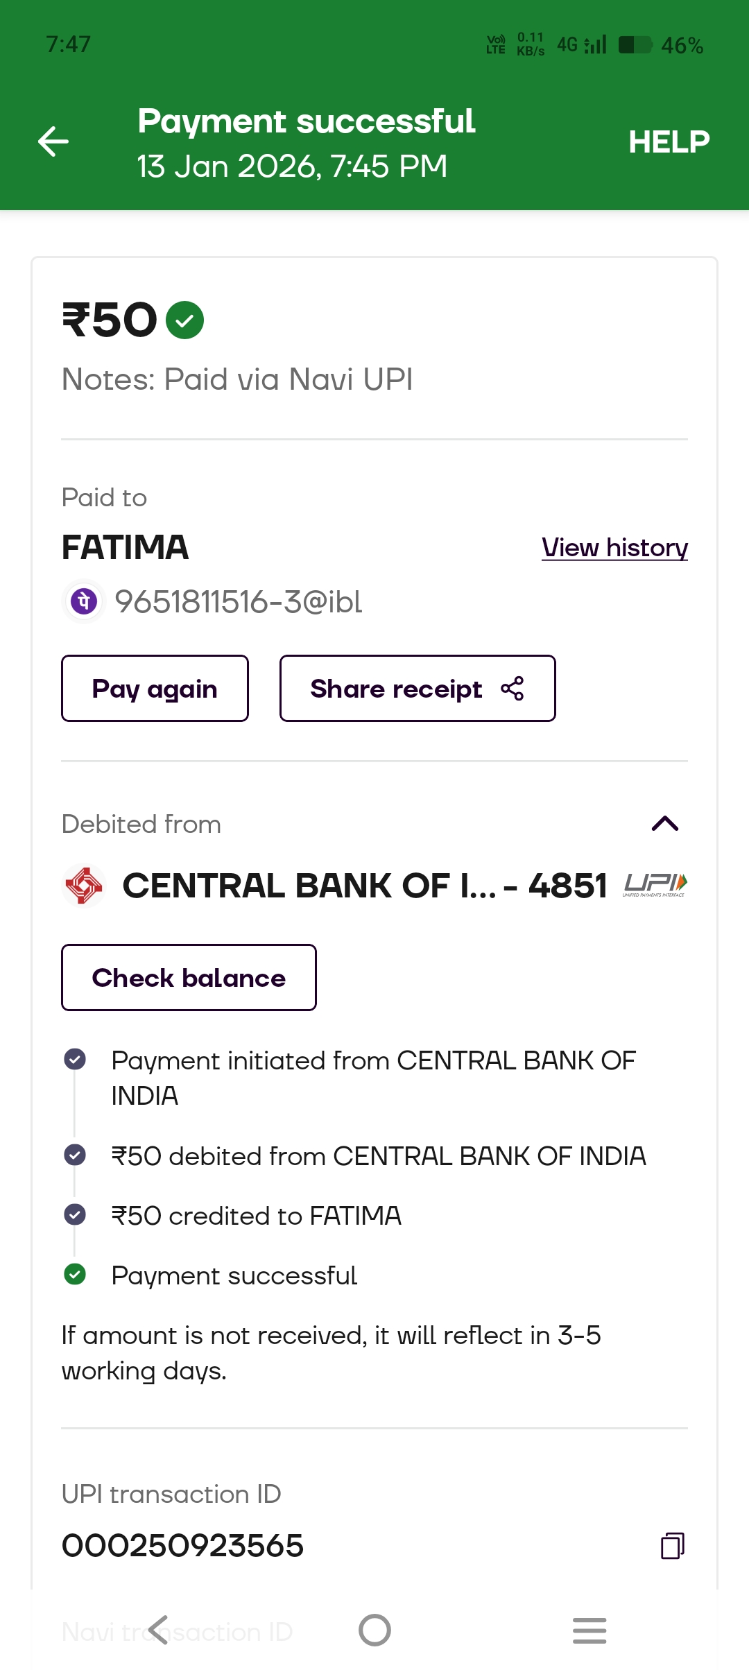Copy the UPI transaction ID
The width and height of the screenshot is (749, 1670).
coord(672,1546)
